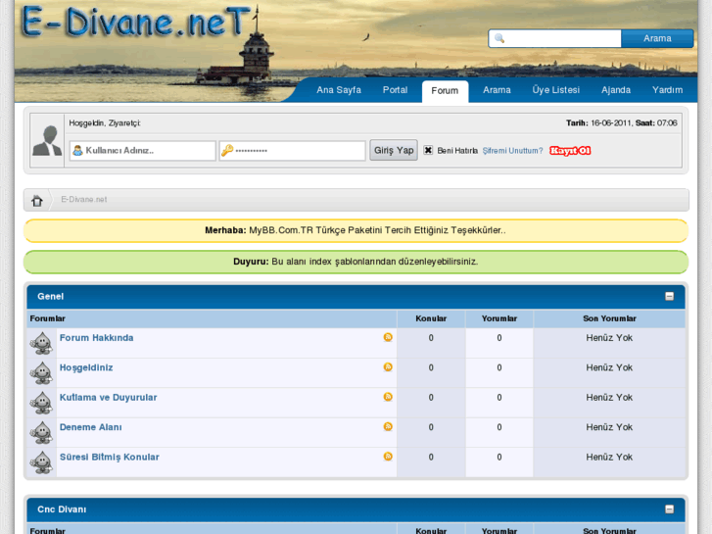
Task: Click the Cnc Divanı category title
Action: pos(62,510)
